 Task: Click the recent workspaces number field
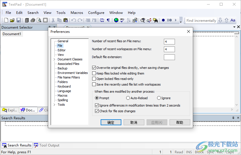169,49
